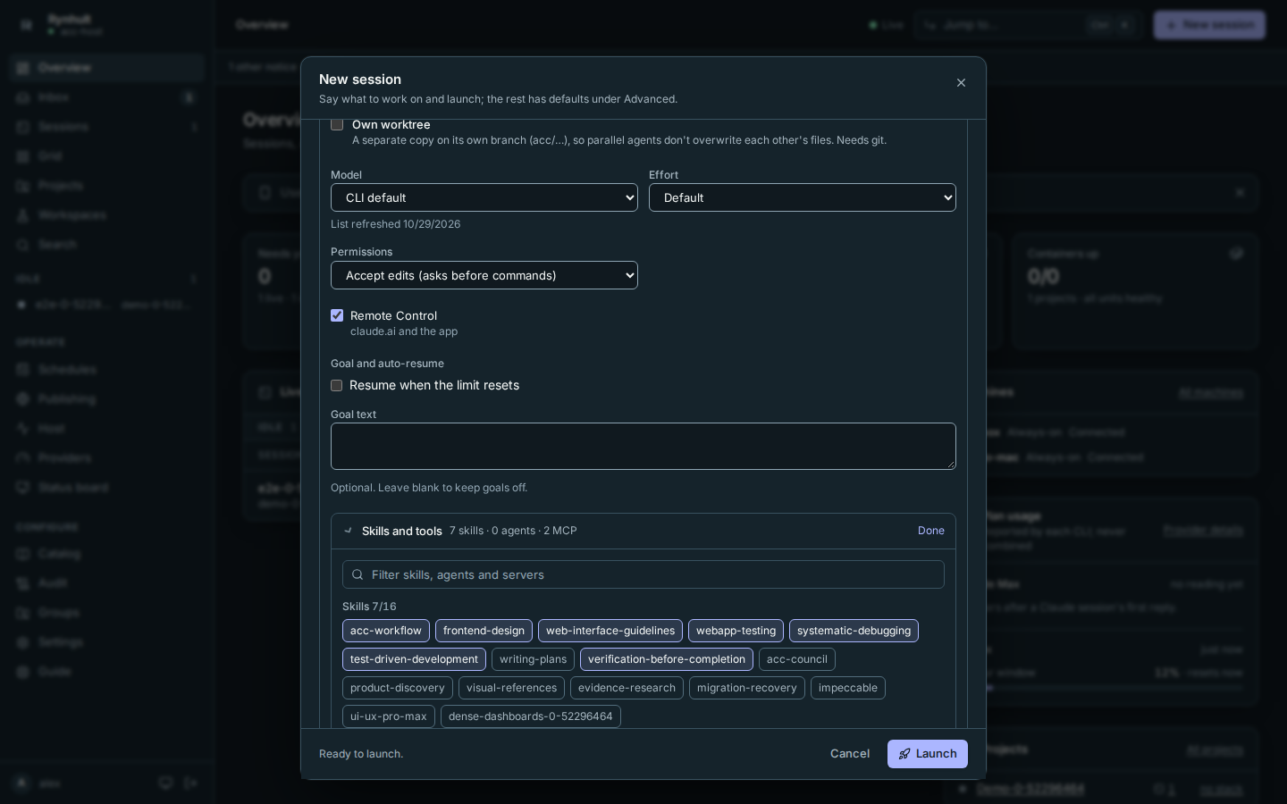
Task: Turn on the evidence-research skill
Action: tap(627, 688)
